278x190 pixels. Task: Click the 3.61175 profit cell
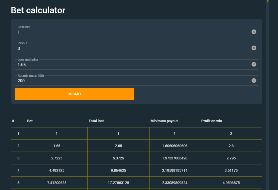(231, 171)
